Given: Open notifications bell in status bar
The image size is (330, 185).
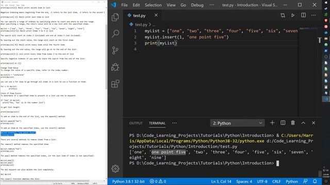Looking at the screenshot, I should pos(315,181).
